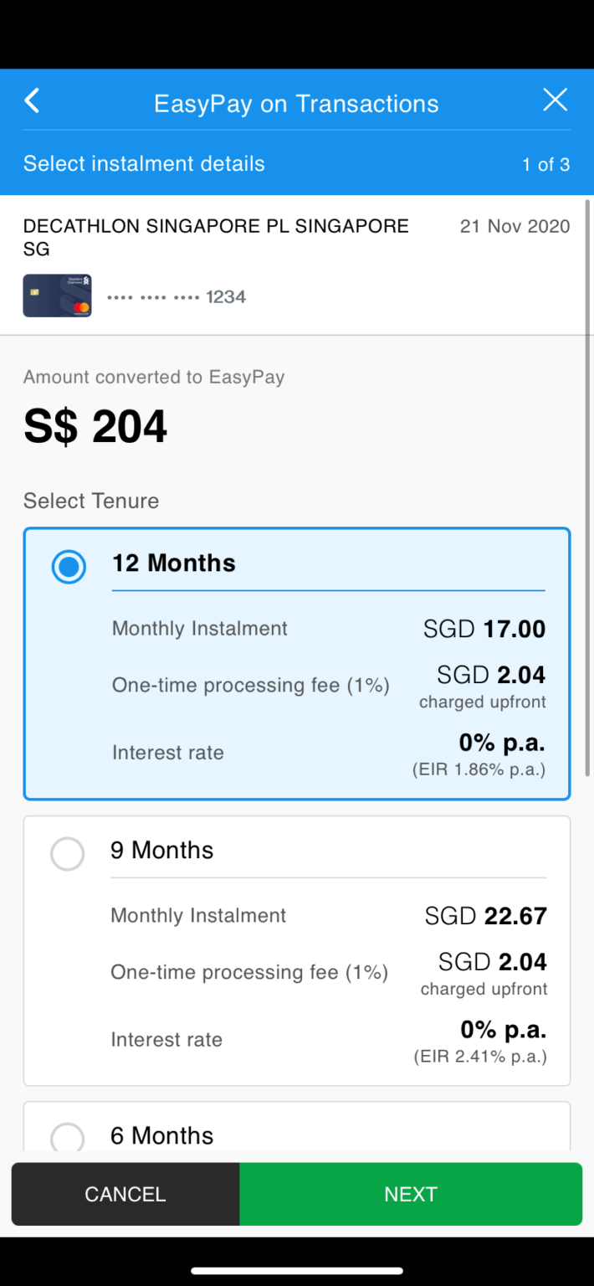594x1286 pixels.
Task: Click the Select Tenure heading
Action: pos(90,501)
